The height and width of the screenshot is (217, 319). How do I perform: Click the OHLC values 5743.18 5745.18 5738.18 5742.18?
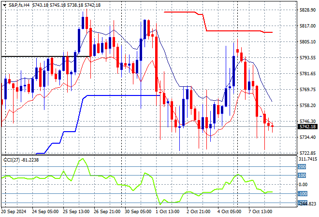point(66,5)
